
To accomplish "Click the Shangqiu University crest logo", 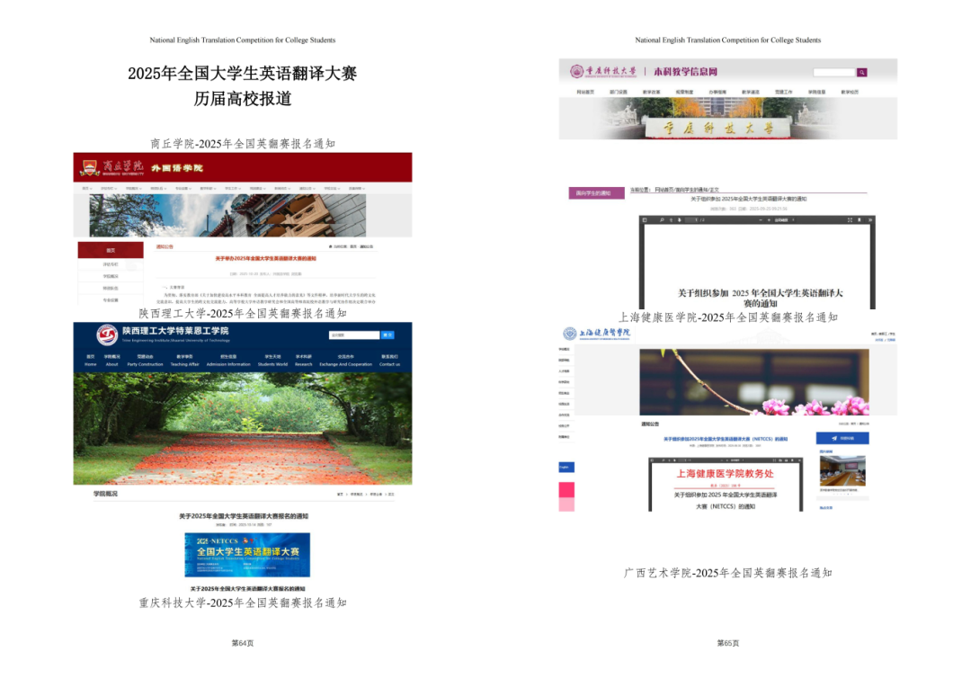I will (x=91, y=167).
